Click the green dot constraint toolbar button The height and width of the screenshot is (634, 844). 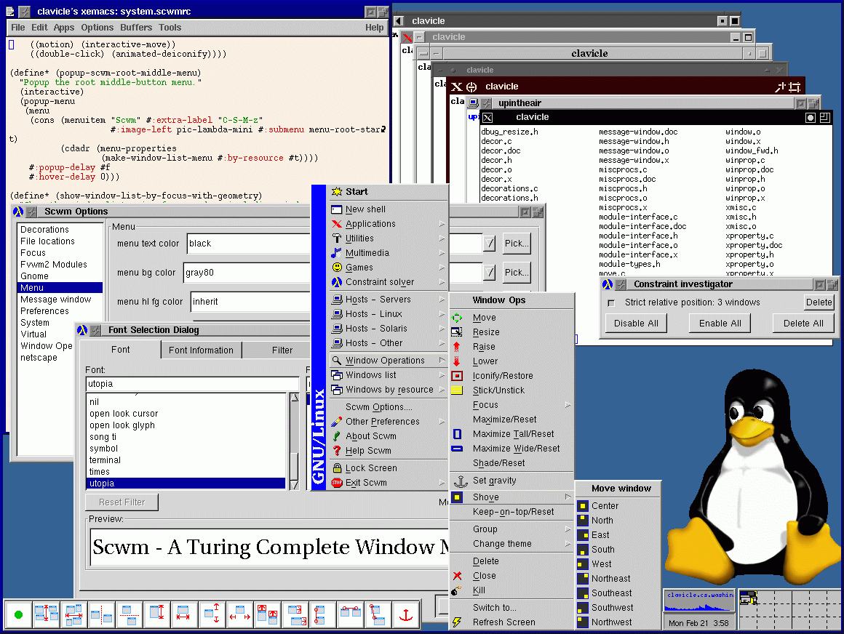click(x=18, y=614)
